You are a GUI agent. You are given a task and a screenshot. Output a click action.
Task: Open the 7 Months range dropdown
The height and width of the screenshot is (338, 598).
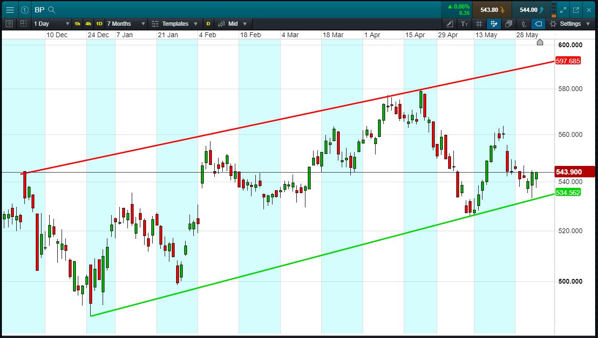(126, 23)
